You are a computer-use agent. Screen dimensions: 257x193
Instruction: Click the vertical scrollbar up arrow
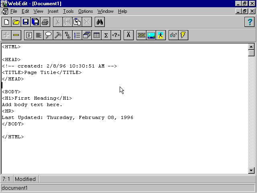[251, 46]
